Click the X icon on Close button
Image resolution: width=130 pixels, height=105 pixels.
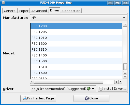click(87, 98)
